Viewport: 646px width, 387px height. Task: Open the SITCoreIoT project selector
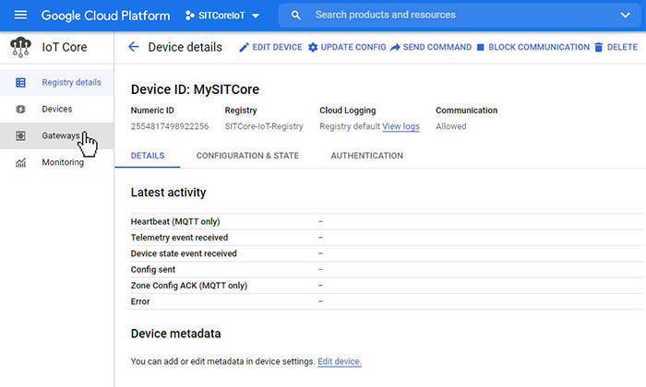(x=222, y=16)
